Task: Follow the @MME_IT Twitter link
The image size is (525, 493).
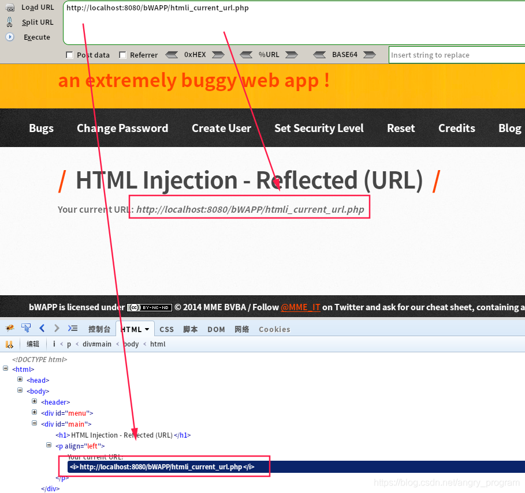Action: 300,307
